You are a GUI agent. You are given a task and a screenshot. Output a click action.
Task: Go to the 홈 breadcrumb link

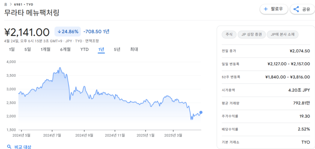(6, 4)
